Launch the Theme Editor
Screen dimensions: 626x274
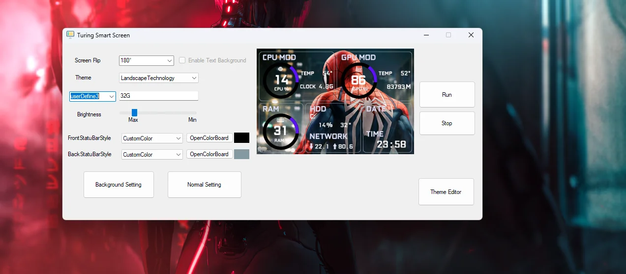[447, 192]
